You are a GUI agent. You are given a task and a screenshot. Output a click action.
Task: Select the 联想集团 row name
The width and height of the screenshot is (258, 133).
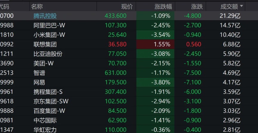point(45,44)
